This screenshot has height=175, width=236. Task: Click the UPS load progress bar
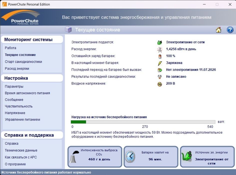(x=143, y=122)
